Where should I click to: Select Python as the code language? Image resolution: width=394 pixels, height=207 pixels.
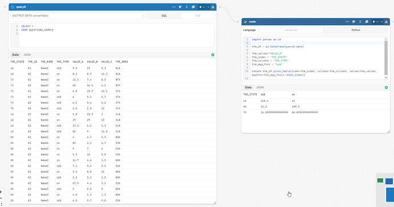356,30
